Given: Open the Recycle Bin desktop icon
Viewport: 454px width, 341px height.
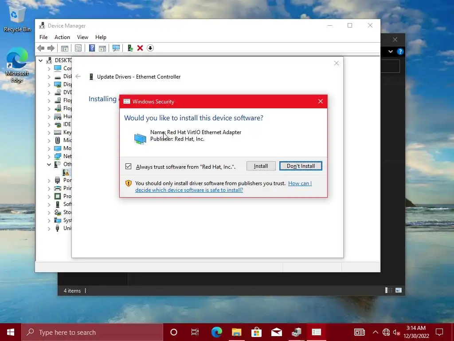Looking at the screenshot, I should click(x=17, y=19).
